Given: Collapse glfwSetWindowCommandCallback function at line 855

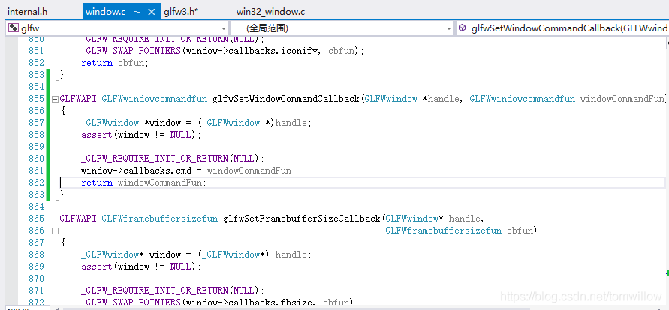Looking at the screenshot, I should (x=55, y=99).
